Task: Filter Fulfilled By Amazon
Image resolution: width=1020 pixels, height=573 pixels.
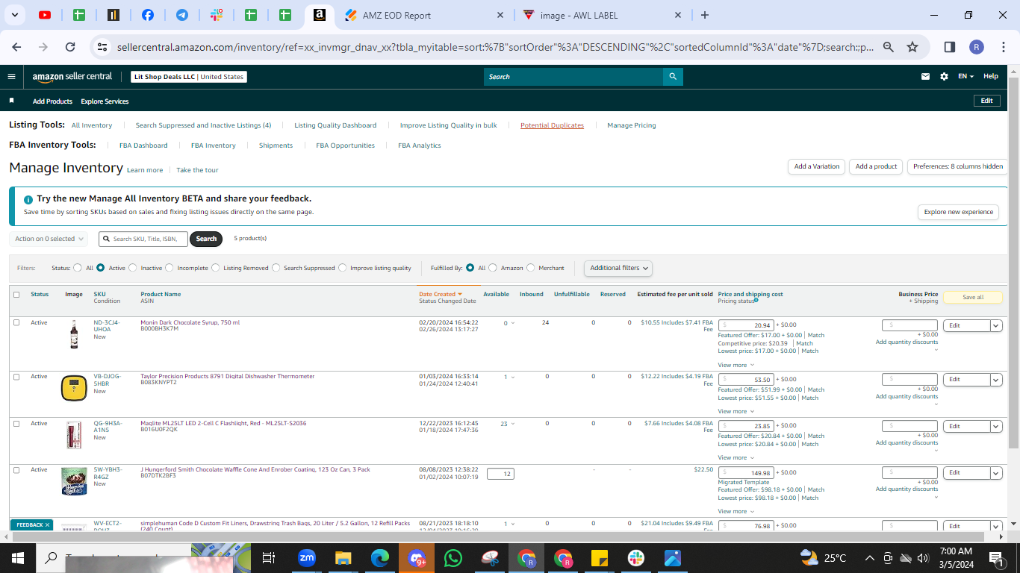Action: click(493, 268)
